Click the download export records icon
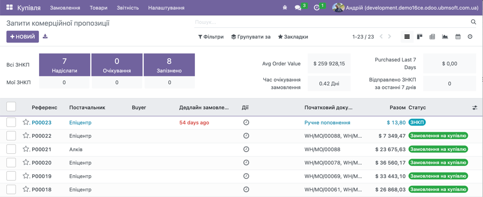 click(45, 36)
